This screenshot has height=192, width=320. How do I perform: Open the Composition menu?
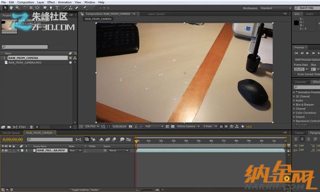26,2
